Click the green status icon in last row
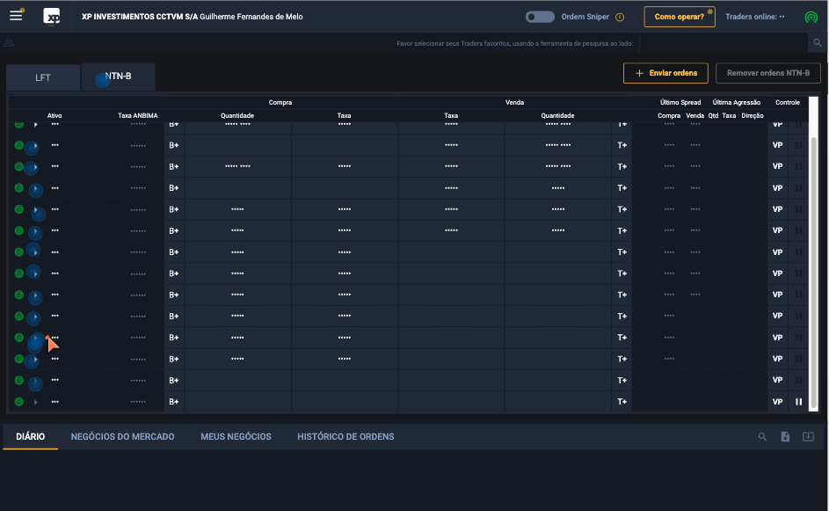The width and height of the screenshot is (829, 511). tap(18, 402)
